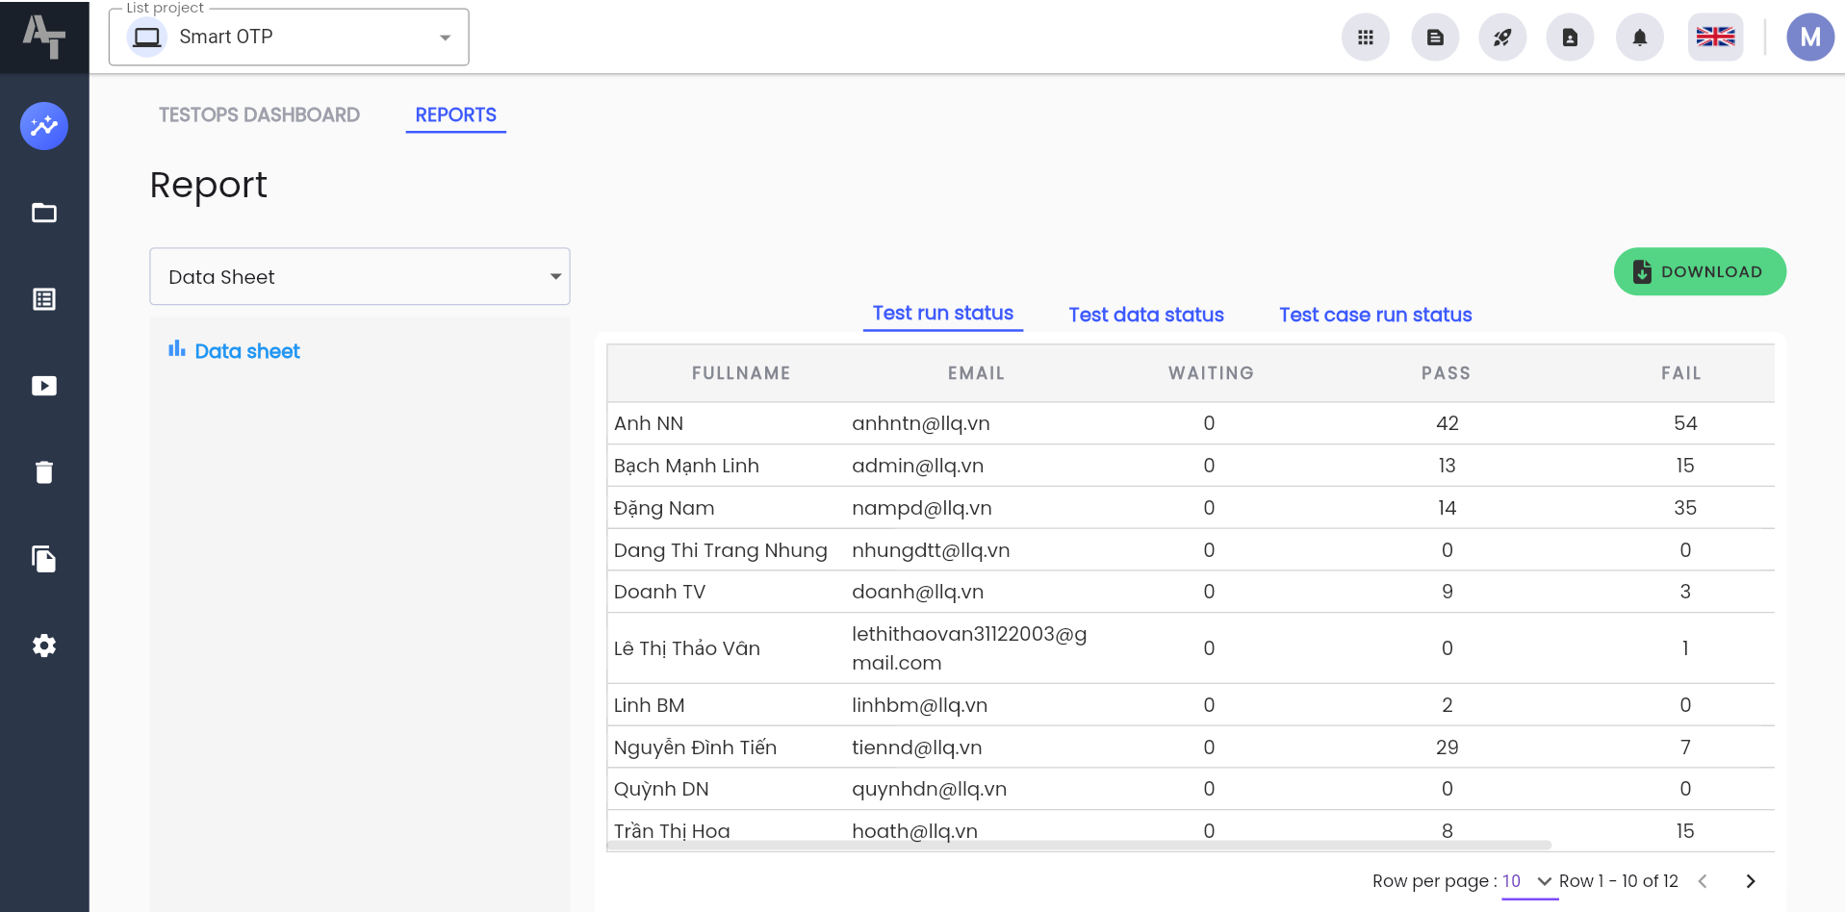Open the apps grid icon in header
1845x912 pixels.
1366,38
